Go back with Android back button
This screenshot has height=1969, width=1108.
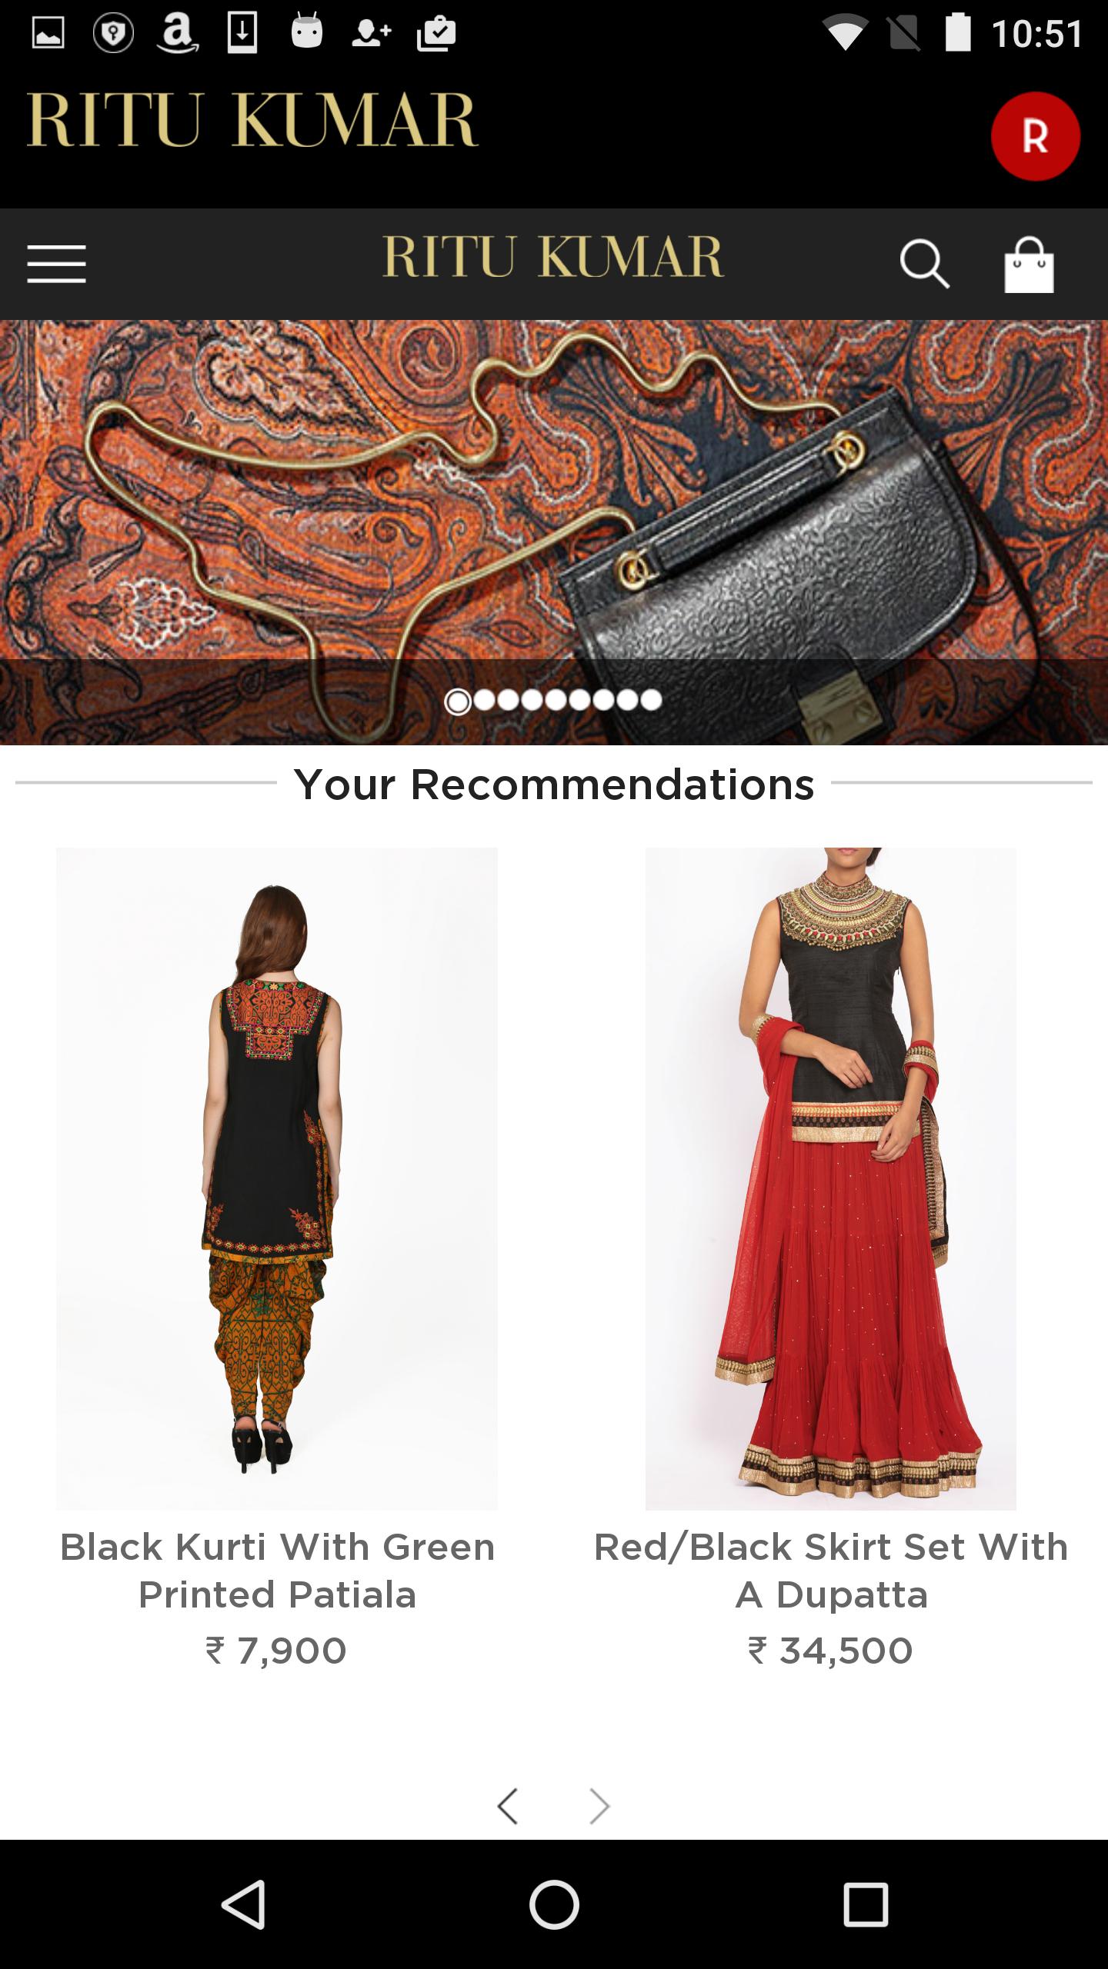(244, 1904)
